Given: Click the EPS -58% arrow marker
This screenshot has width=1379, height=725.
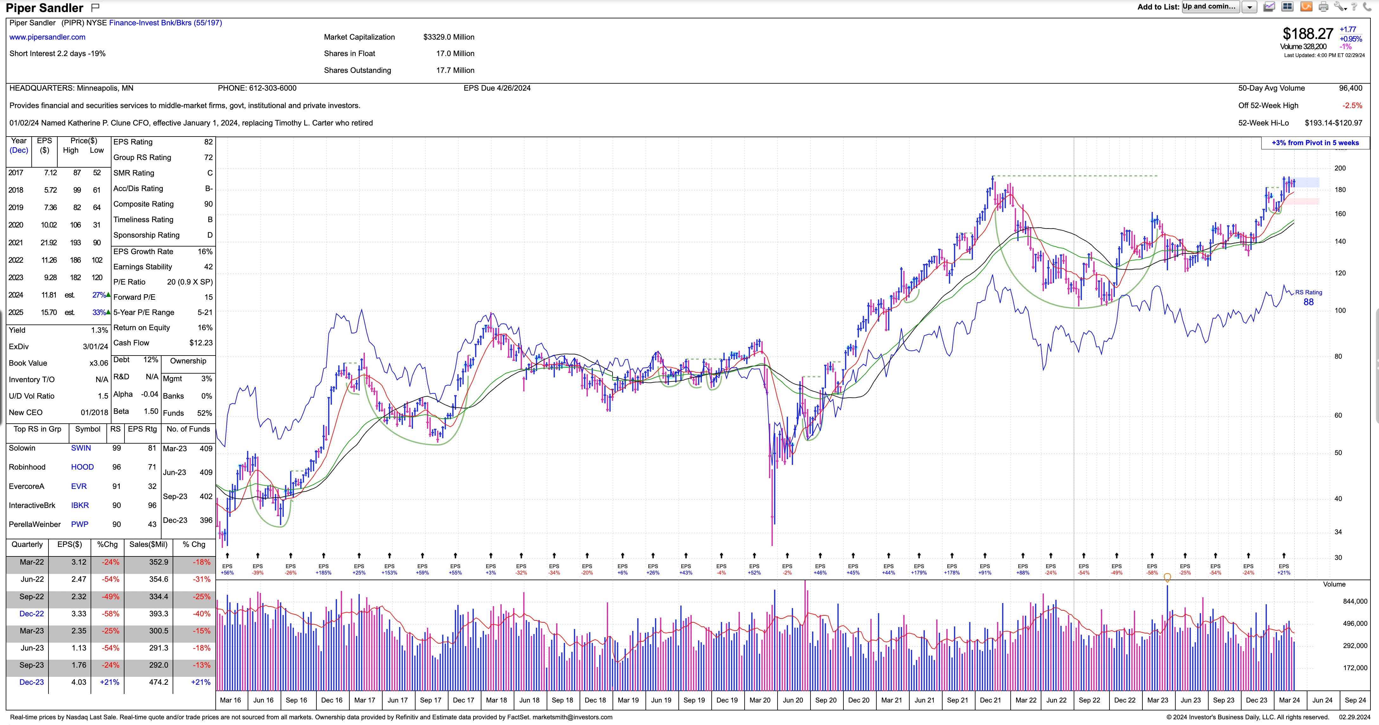Looking at the screenshot, I should pyautogui.click(x=1152, y=555).
